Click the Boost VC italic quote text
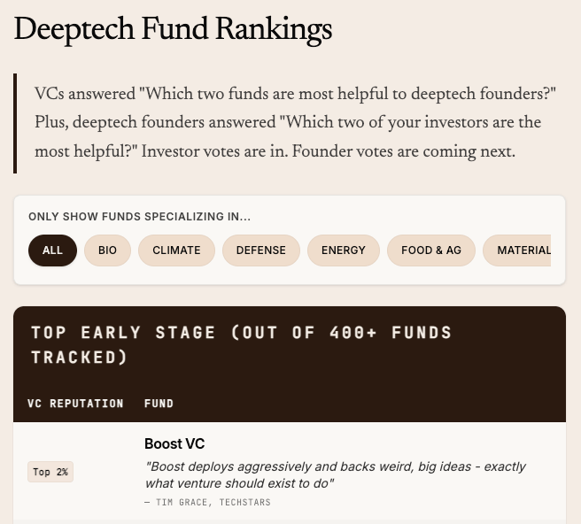 pyautogui.click(x=335, y=474)
